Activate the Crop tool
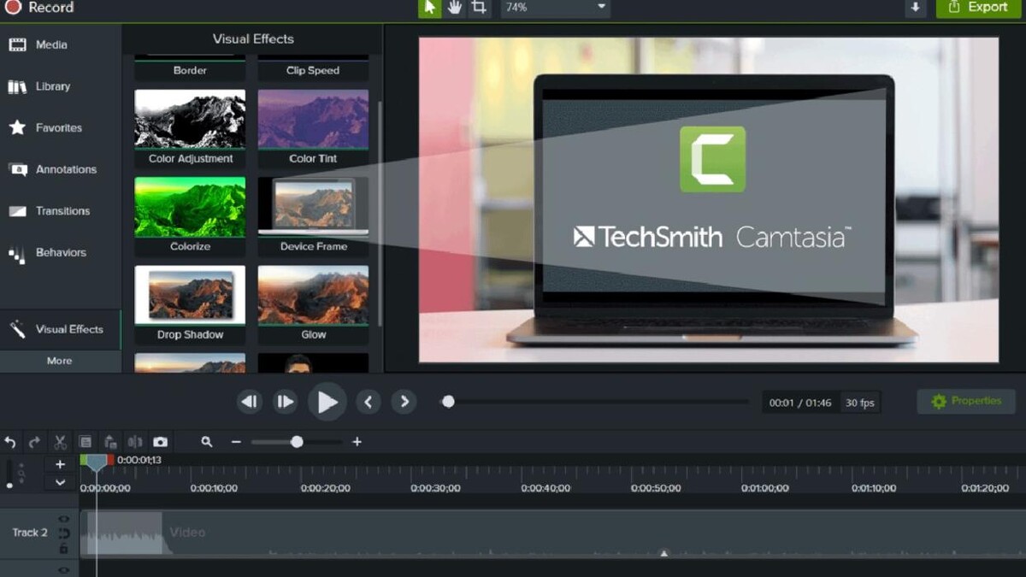The image size is (1026, 577). point(479,8)
